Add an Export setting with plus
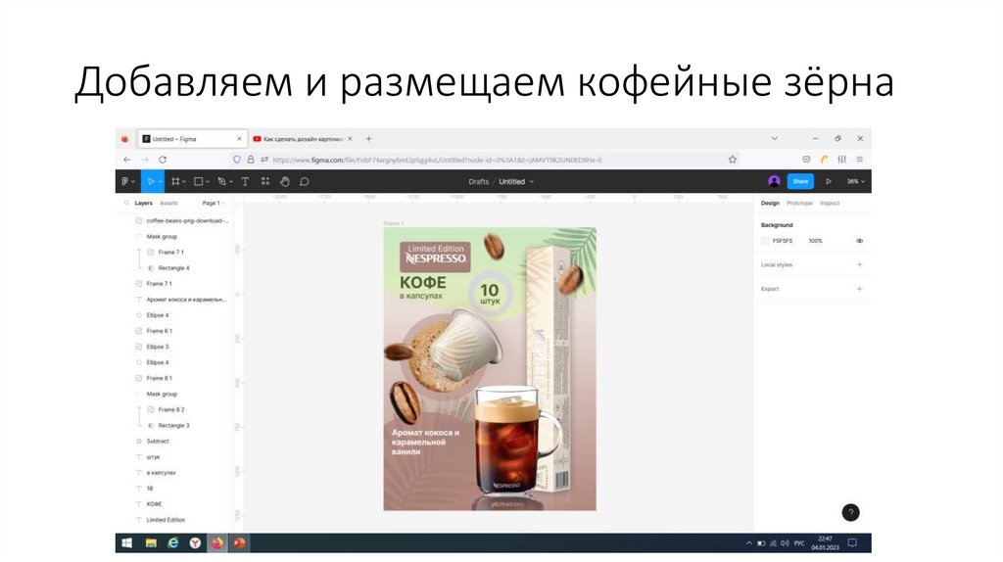 (859, 289)
